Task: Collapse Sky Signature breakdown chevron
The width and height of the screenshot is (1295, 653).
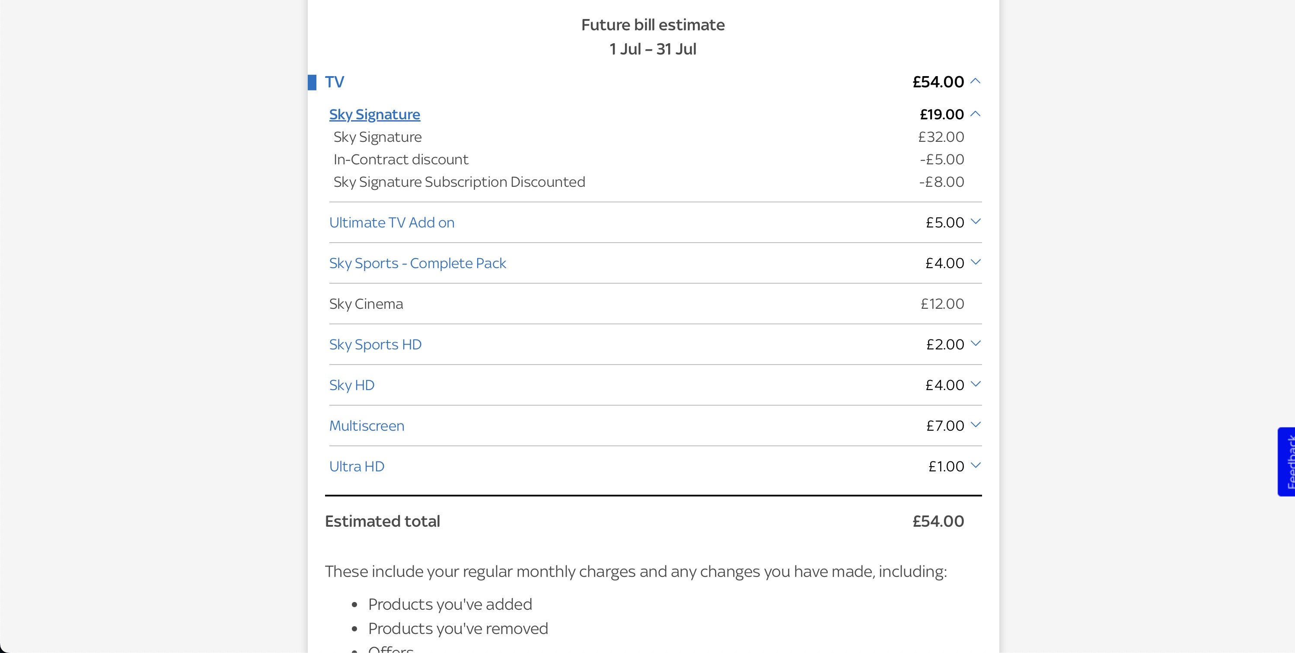Action: pos(975,114)
